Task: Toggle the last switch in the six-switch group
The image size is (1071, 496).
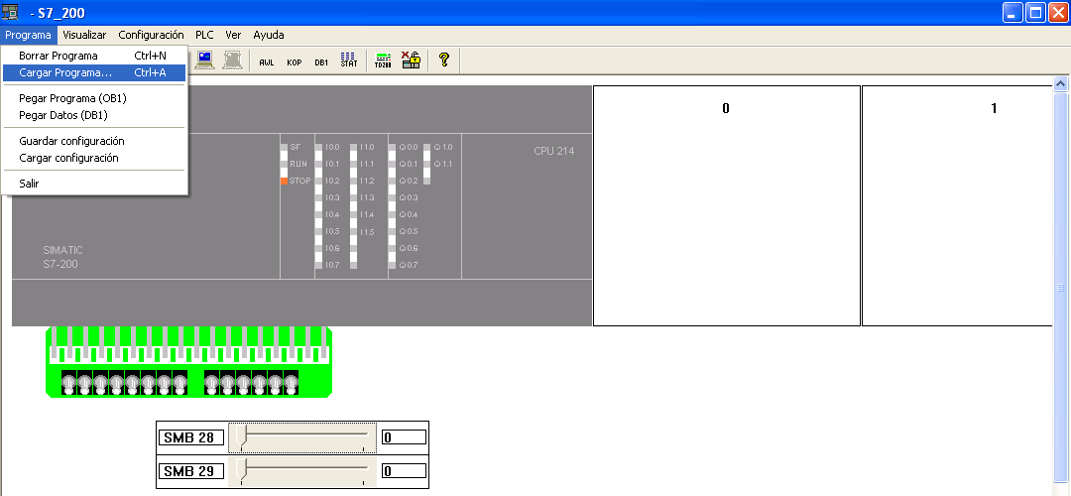Action: pos(291,383)
